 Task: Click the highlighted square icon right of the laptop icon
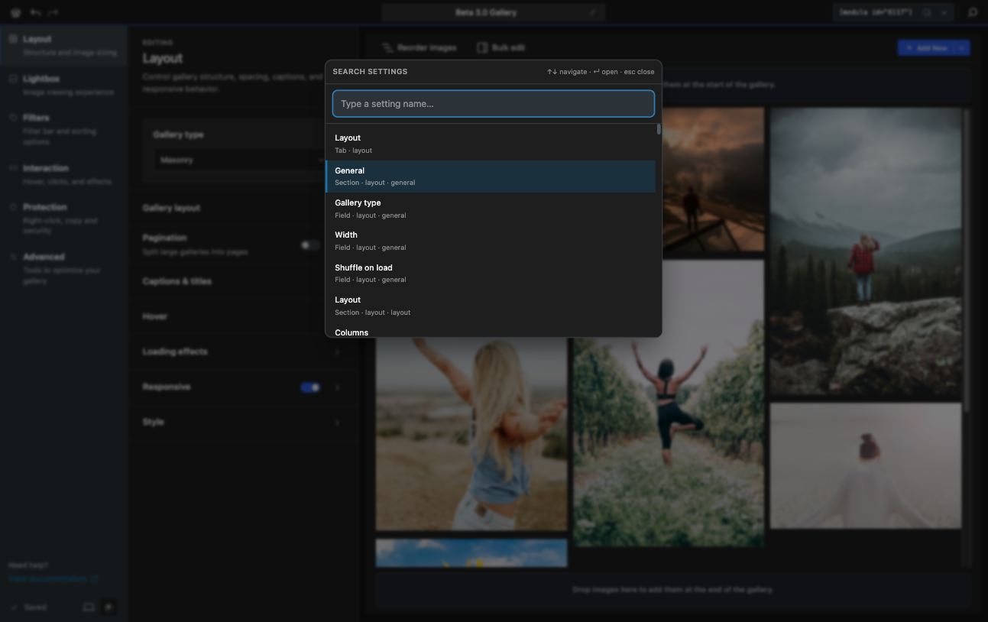(109, 607)
